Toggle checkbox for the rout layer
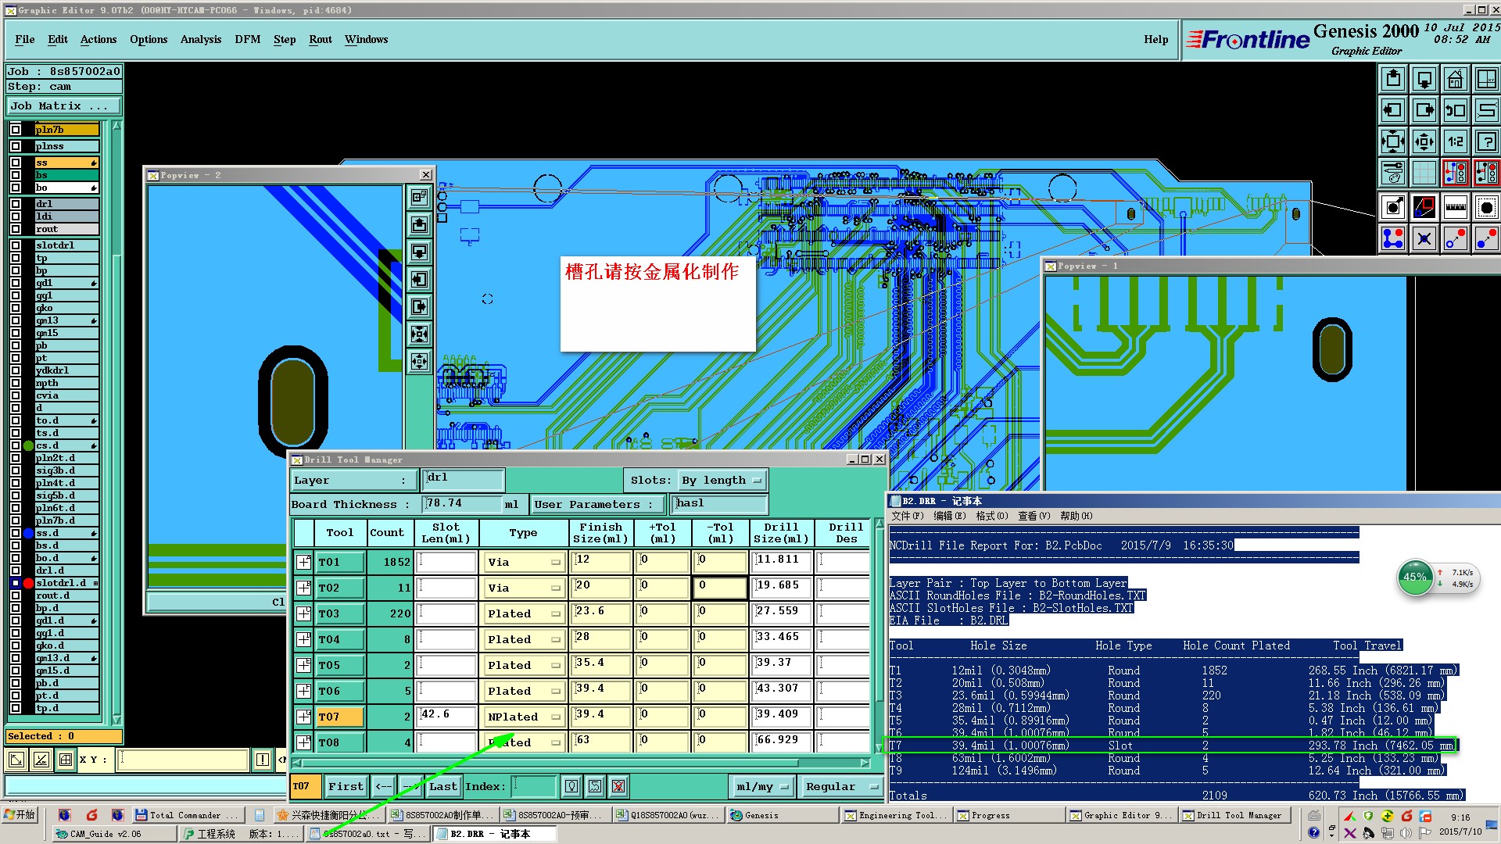Image resolution: width=1501 pixels, height=844 pixels. coord(16,229)
